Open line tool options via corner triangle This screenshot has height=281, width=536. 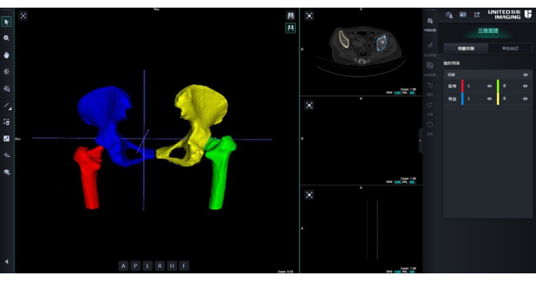pyautogui.click(x=10, y=109)
